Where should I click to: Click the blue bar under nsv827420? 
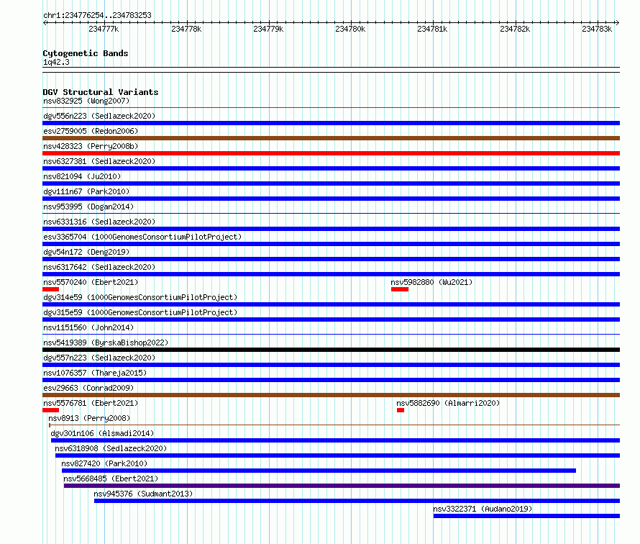tap(319, 471)
